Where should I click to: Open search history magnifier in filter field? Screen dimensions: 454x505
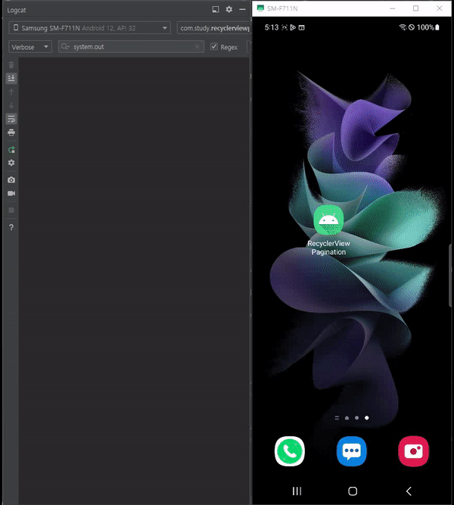click(65, 47)
